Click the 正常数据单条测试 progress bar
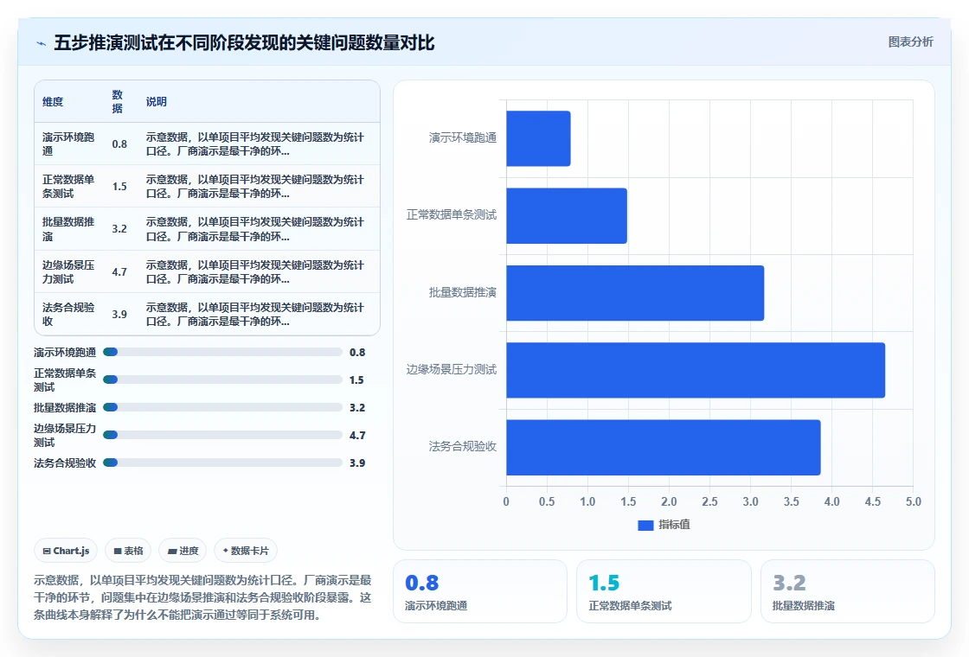 coord(222,380)
